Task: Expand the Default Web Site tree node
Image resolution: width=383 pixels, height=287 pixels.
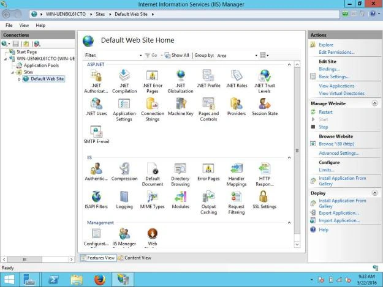Action: point(19,79)
